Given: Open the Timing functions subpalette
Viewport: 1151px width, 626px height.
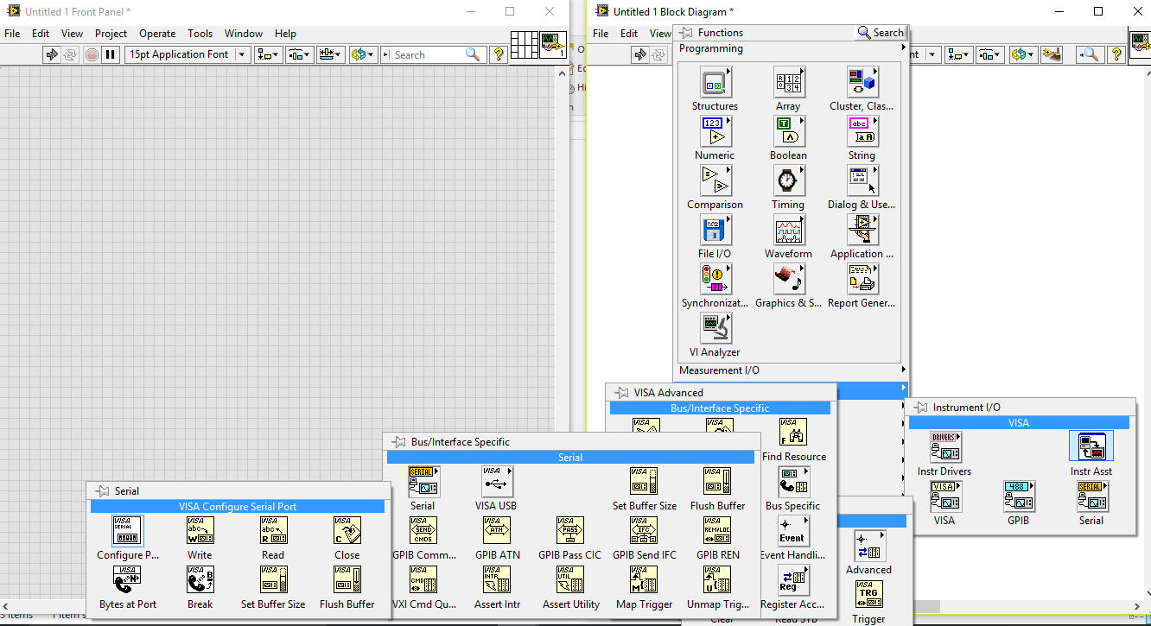Looking at the screenshot, I should tap(788, 181).
